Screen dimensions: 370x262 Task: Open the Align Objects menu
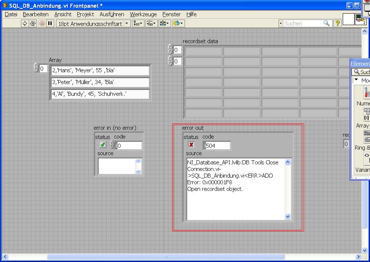tap(138, 23)
